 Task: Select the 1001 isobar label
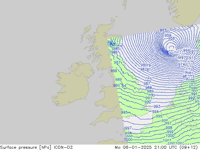click(x=167, y=140)
